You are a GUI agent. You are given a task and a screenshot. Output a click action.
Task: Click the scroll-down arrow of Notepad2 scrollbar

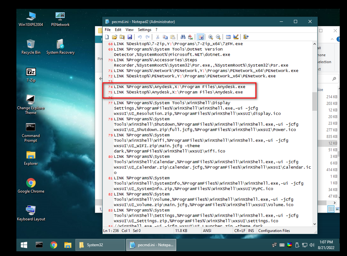click(x=314, y=224)
